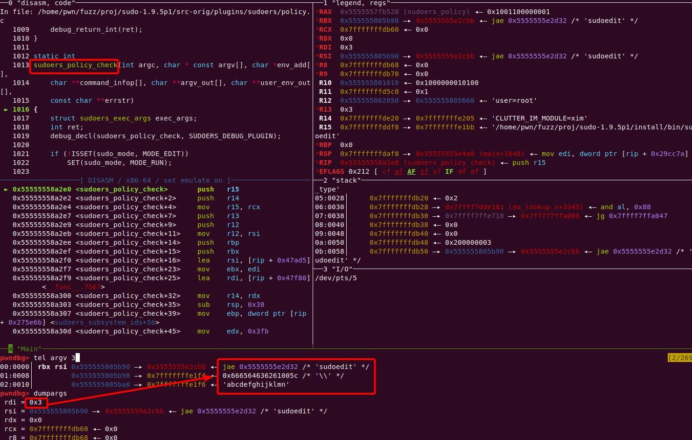Click the rcx row in dumpargs output
Screen dimensions: 692x440
coord(61,429)
